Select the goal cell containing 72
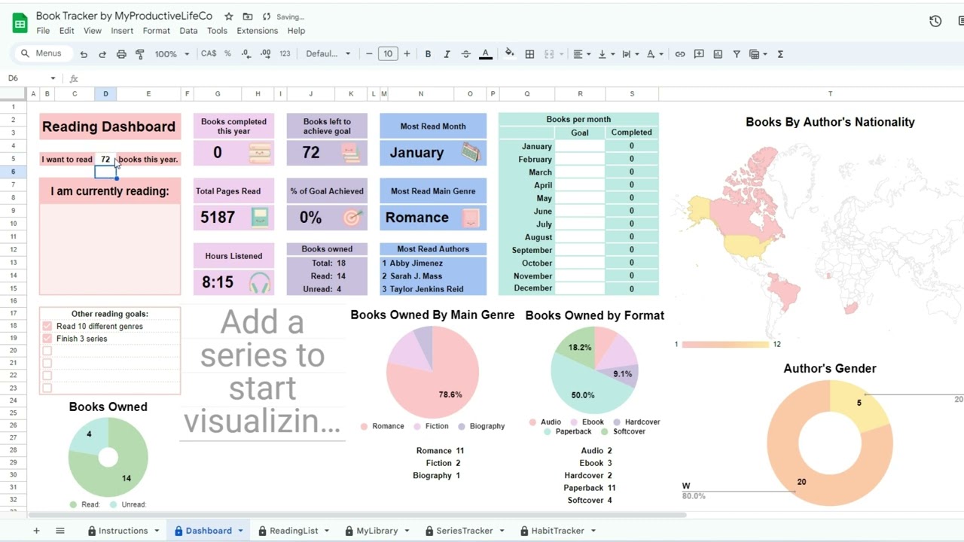 pos(105,159)
